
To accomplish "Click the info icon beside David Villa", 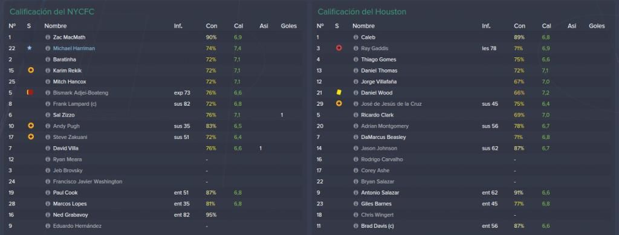I will 48,148.
